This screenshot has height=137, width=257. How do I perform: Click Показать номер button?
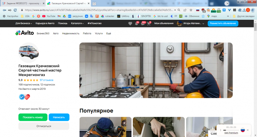[33, 117]
